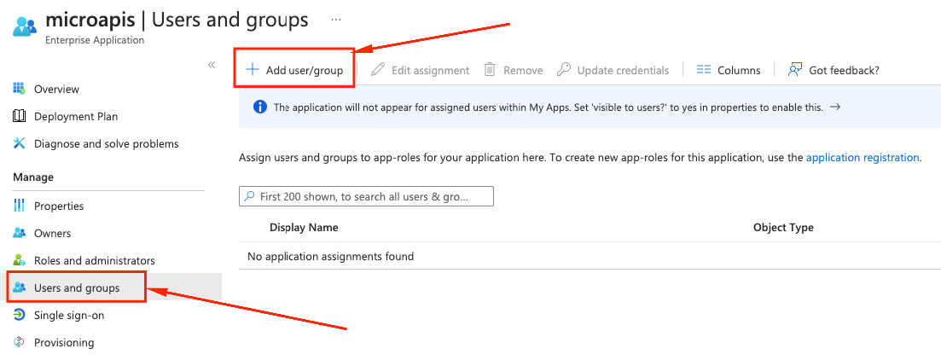This screenshot has height=360, width=941.
Task: Sort by Object Type column header
Action: [783, 228]
